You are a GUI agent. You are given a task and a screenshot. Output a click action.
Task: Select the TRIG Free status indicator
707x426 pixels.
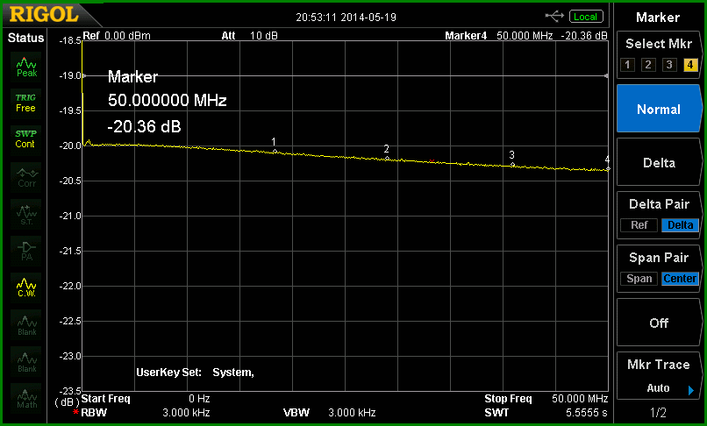[26, 103]
